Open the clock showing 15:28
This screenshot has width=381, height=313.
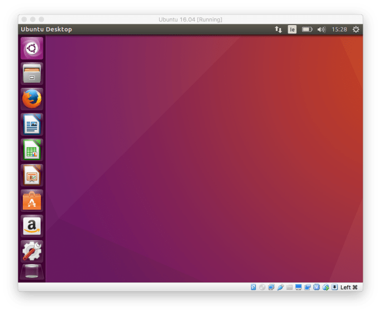click(339, 29)
